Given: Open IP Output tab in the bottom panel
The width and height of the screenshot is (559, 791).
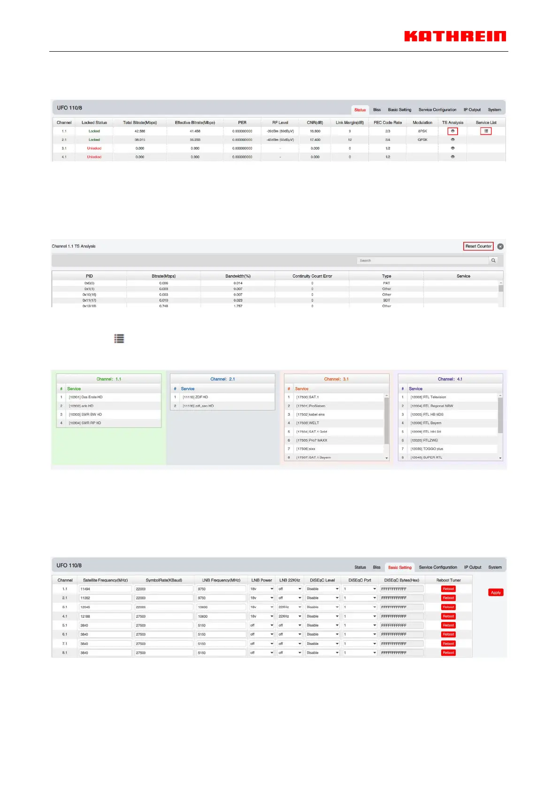Looking at the screenshot, I should point(473,567).
